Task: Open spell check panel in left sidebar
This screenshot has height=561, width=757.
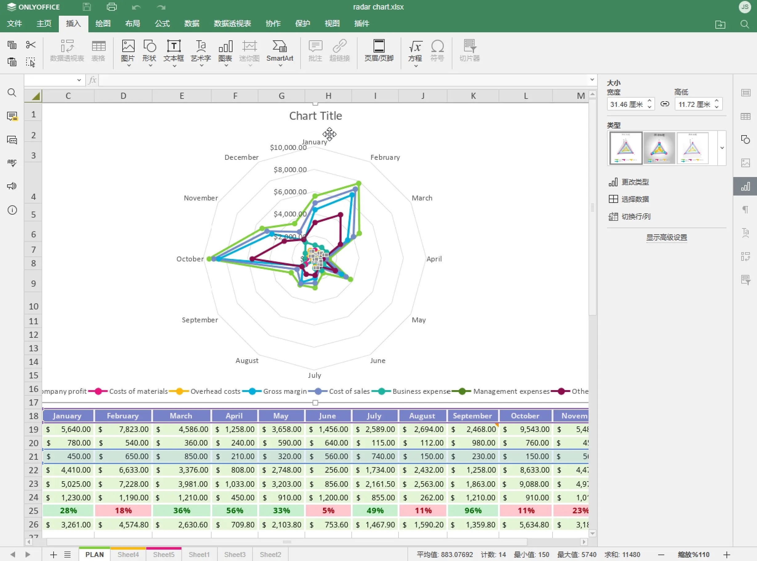Action: (12, 163)
